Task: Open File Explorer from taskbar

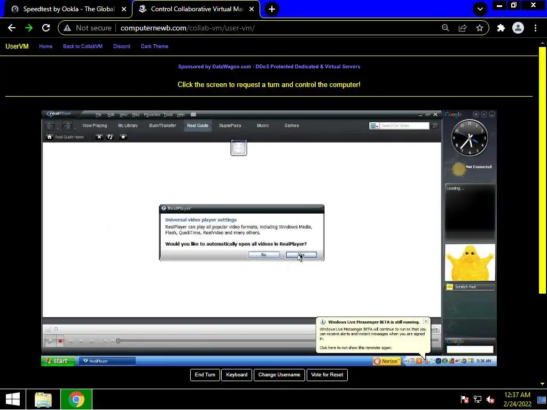Action: click(x=43, y=399)
